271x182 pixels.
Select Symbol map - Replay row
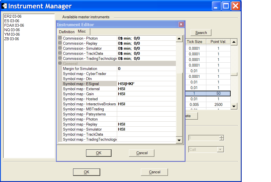(x=119, y=124)
